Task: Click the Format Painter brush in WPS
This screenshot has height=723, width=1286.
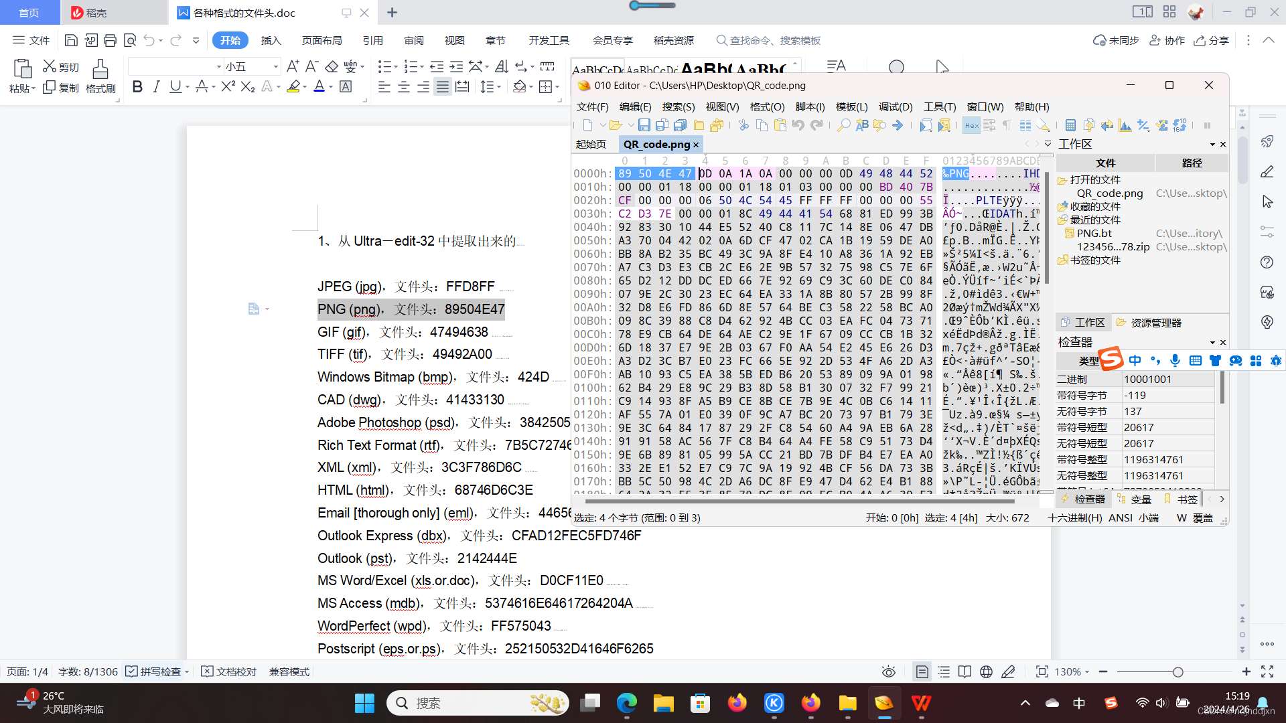Action: tap(100, 76)
